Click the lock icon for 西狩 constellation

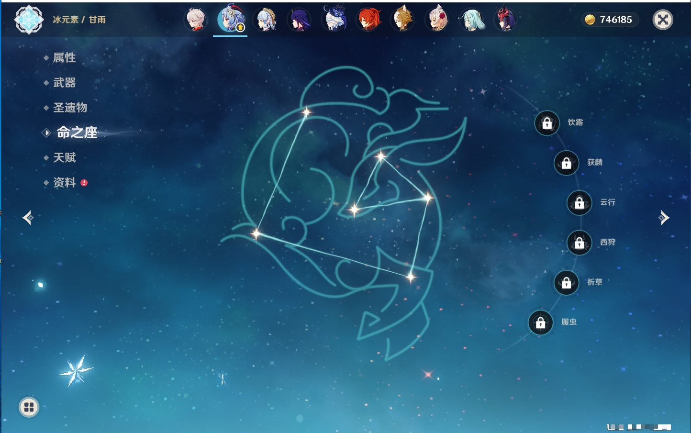580,243
